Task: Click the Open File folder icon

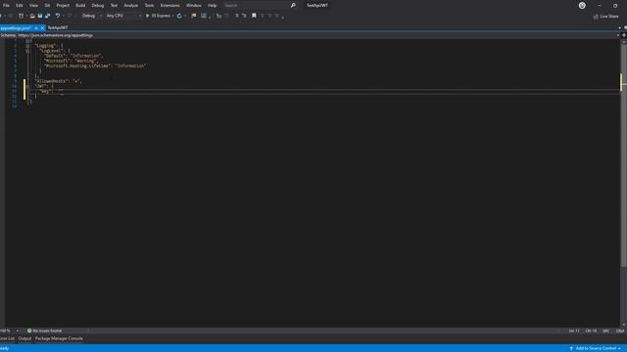Action: (x=32, y=16)
